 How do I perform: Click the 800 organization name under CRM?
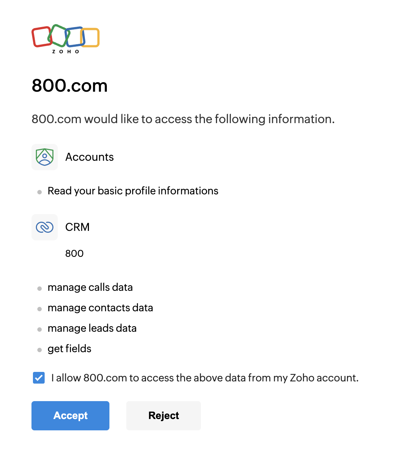pyautogui.click(x=74, y=254)
